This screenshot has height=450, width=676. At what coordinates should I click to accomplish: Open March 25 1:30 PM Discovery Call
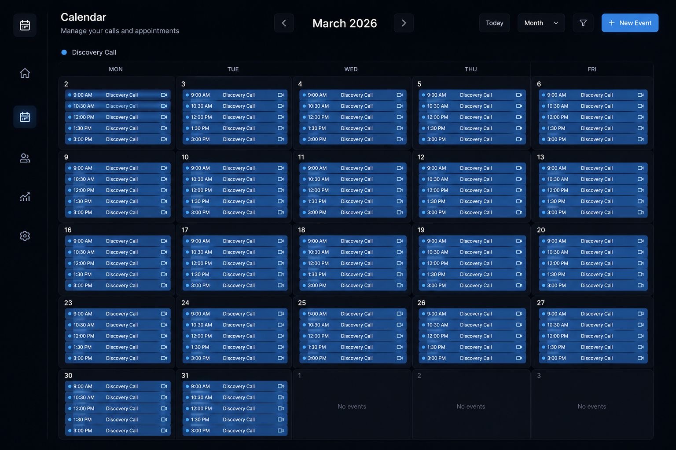pyautogui.click(x=353, y=347)
